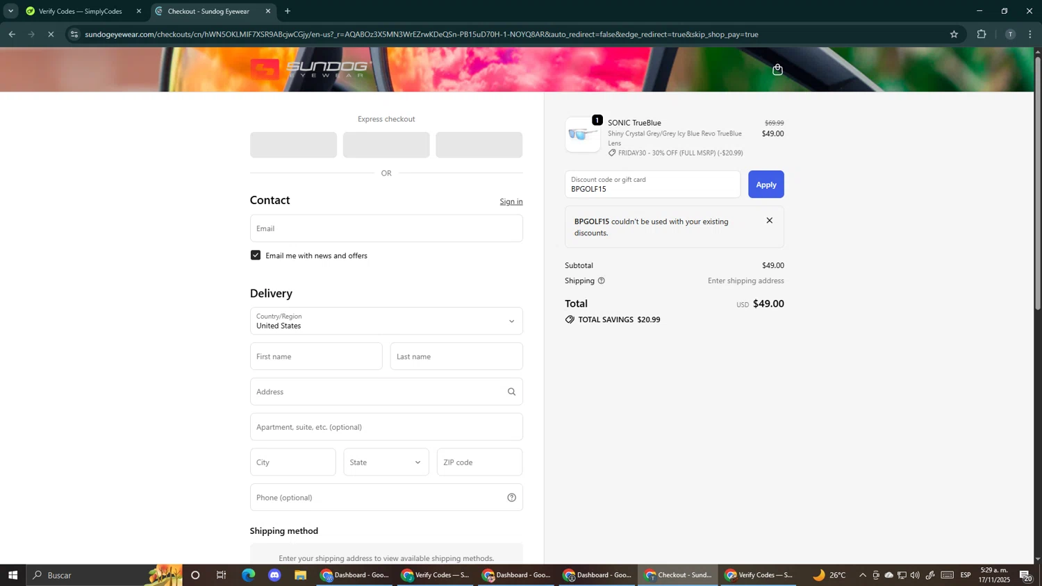Open the taskbar clock showing 5:29 a. m.
Screen dimensions: 1042x586
point(994,575)
